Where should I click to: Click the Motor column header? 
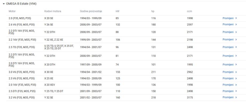click(12, 11)
